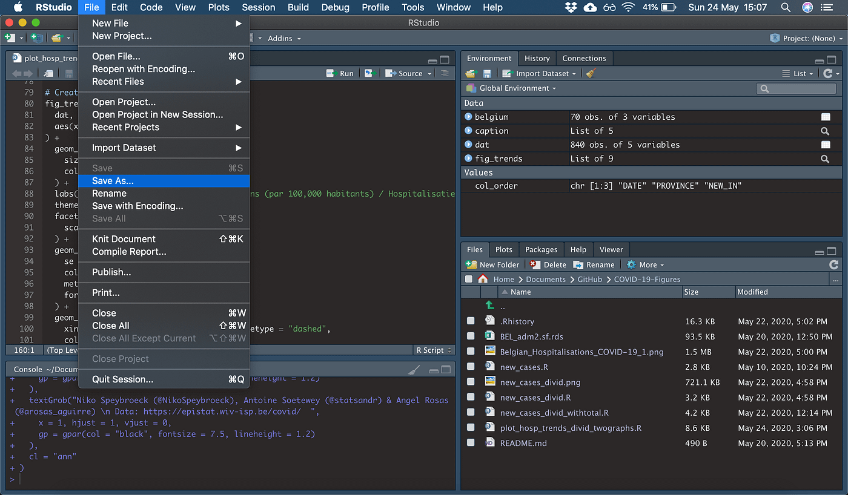Navigate up with the green parent-folder arrow
The height and width of the screenshot is (495, 848).
tap(489, 306)
